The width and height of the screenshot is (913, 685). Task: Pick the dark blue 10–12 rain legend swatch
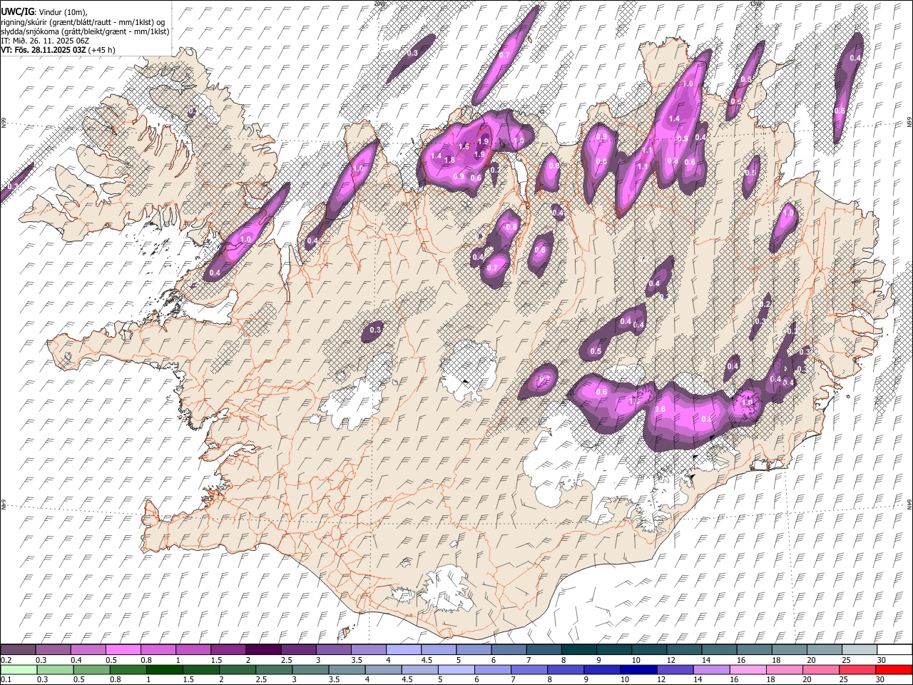638,669
